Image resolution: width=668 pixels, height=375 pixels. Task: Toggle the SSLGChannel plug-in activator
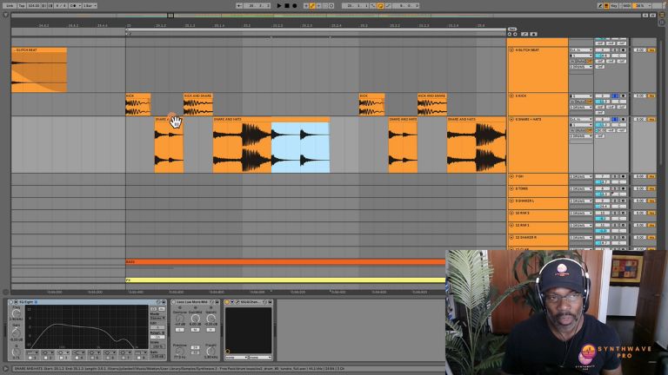[227, 302]
